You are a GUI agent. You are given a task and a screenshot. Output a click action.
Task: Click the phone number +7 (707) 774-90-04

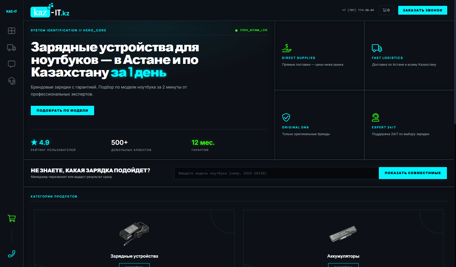[x=358, y=10]
